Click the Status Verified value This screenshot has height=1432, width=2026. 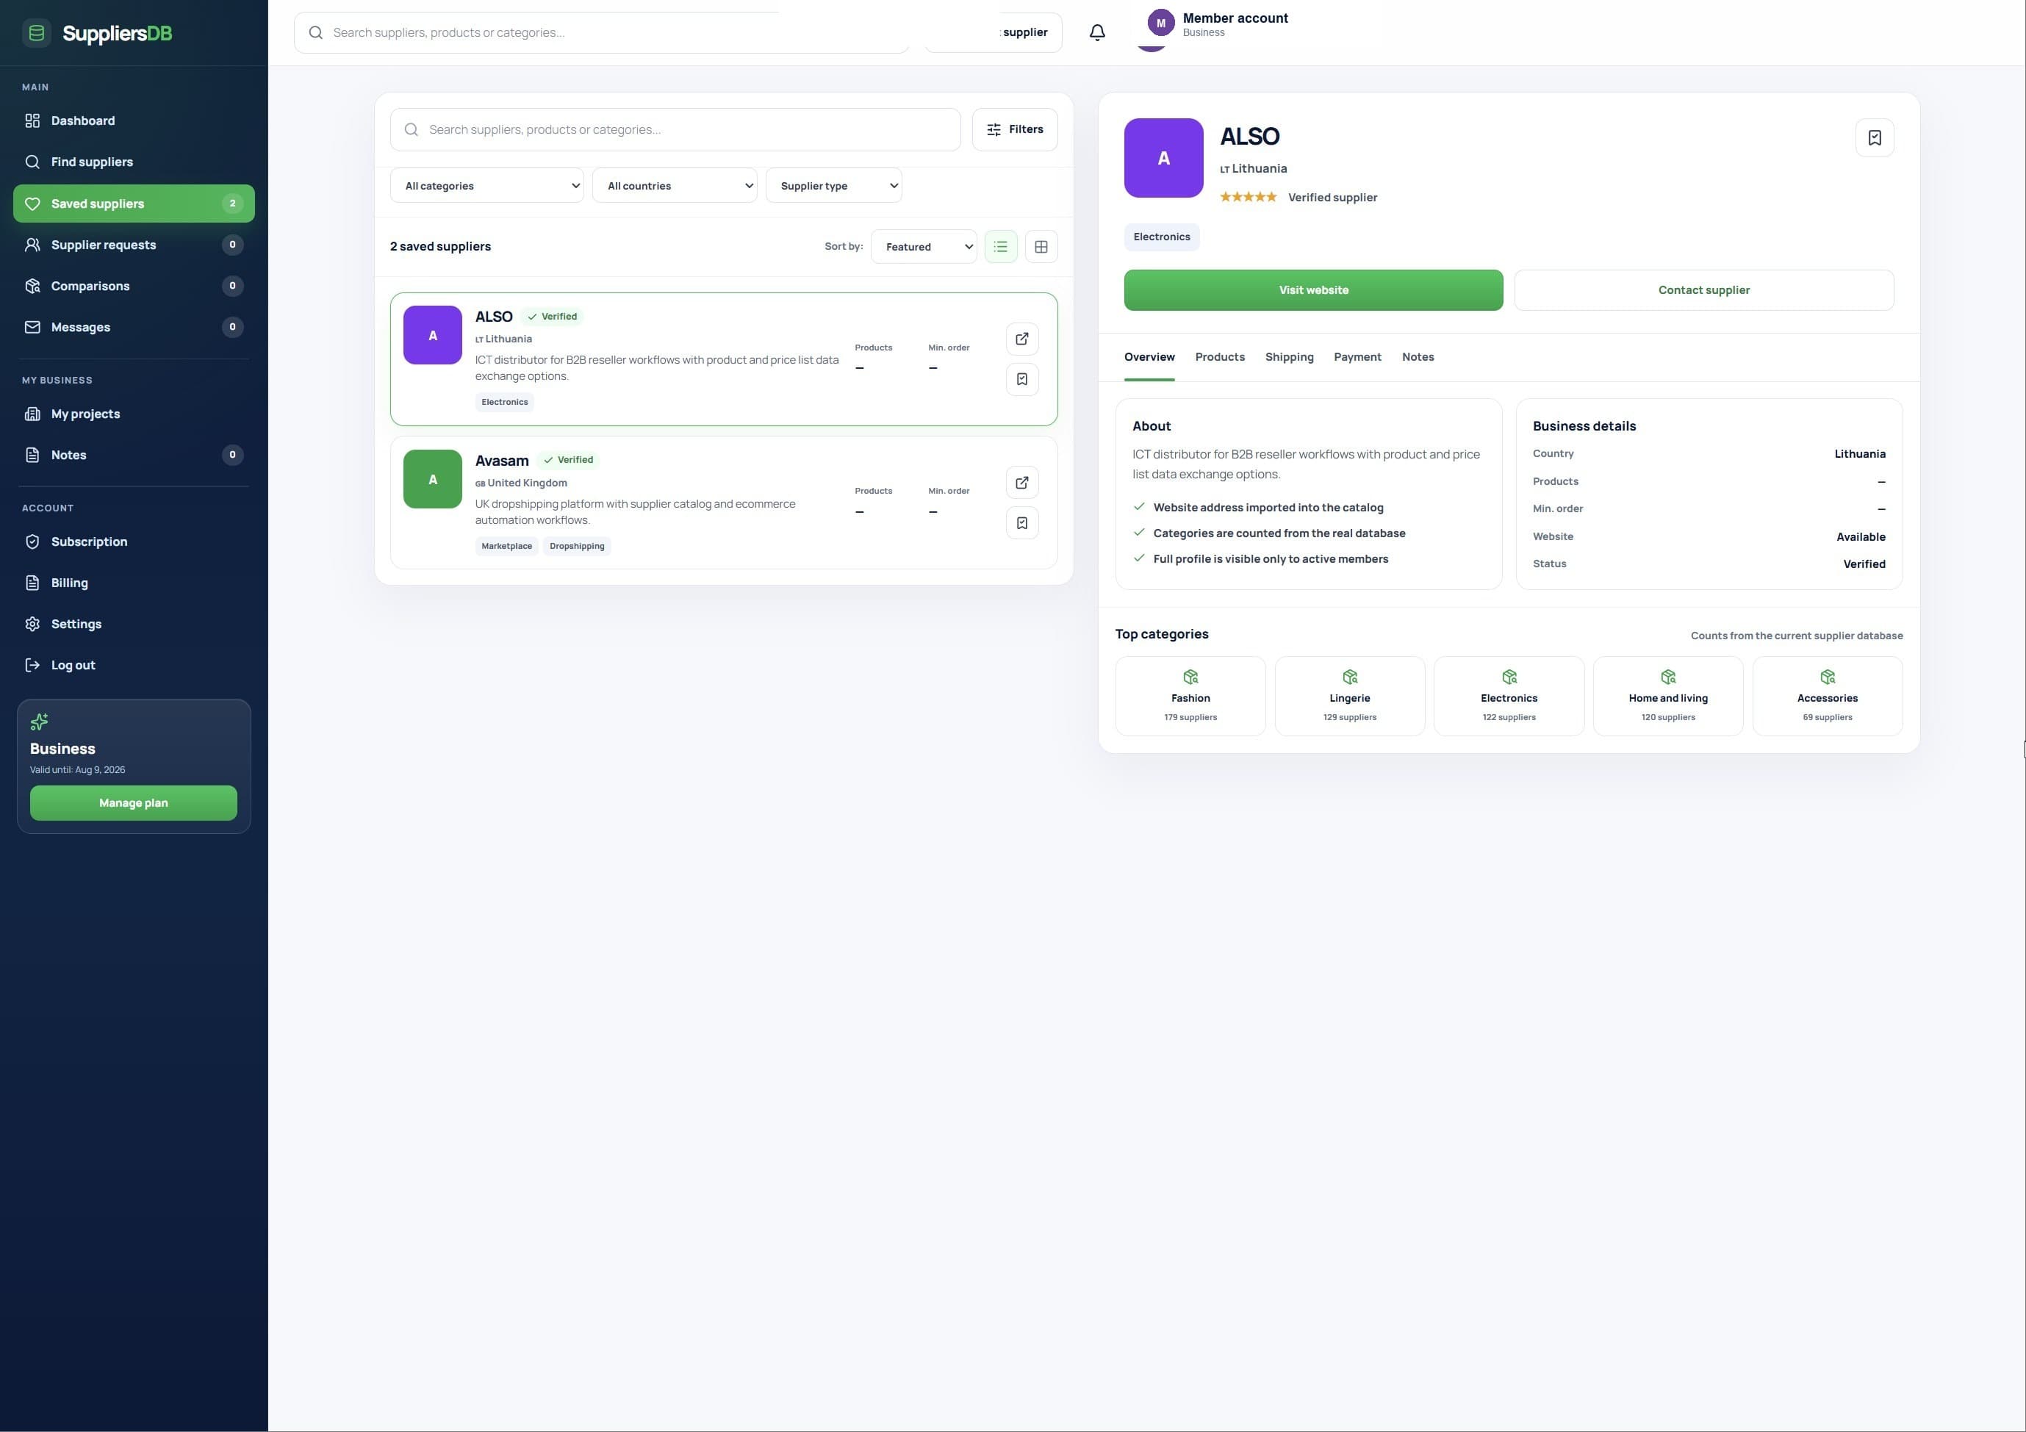[1864, 564]
